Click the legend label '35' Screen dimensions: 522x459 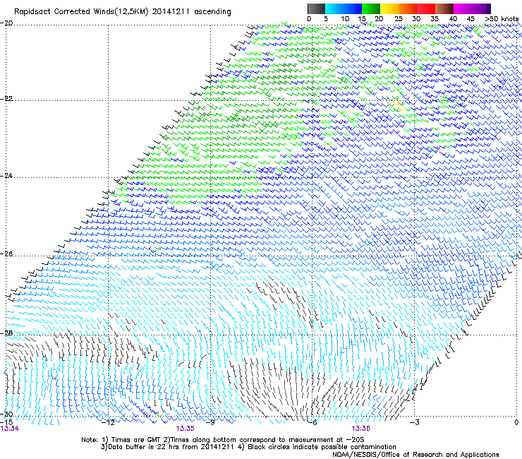click(435, 19)
